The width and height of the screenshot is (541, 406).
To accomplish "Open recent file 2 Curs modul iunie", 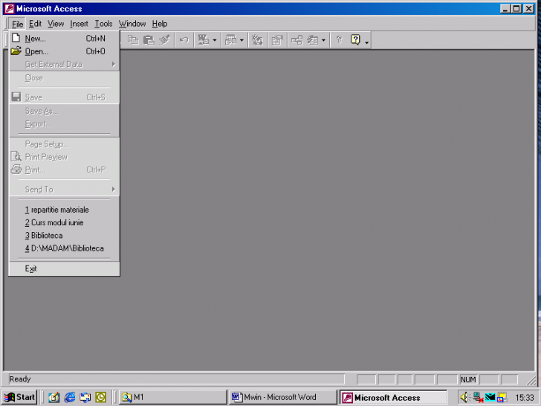I will 65,222.
